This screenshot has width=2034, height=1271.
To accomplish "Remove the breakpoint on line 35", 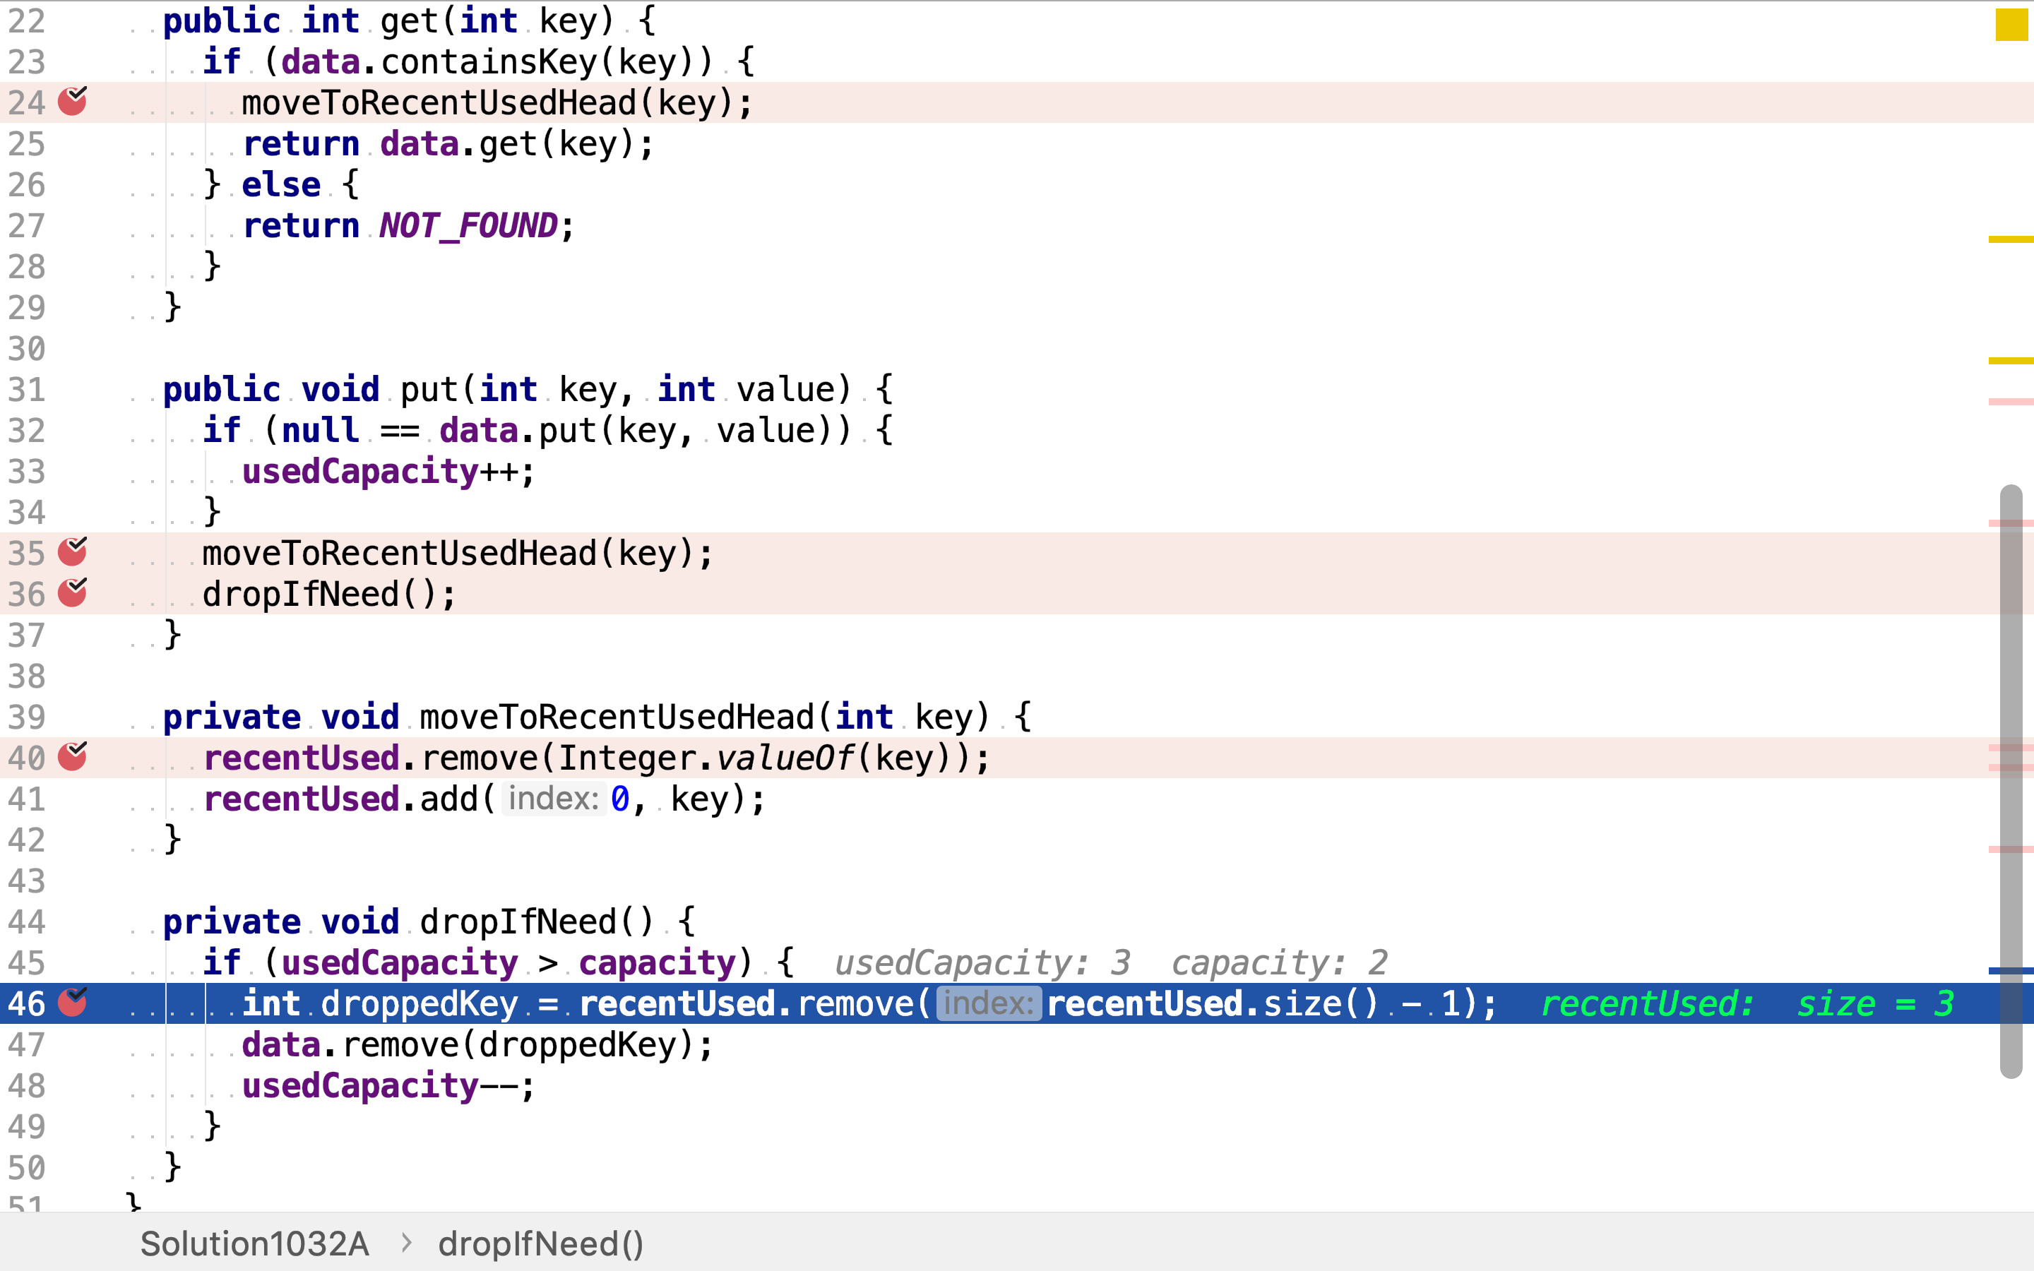I will tap(72, 552).
